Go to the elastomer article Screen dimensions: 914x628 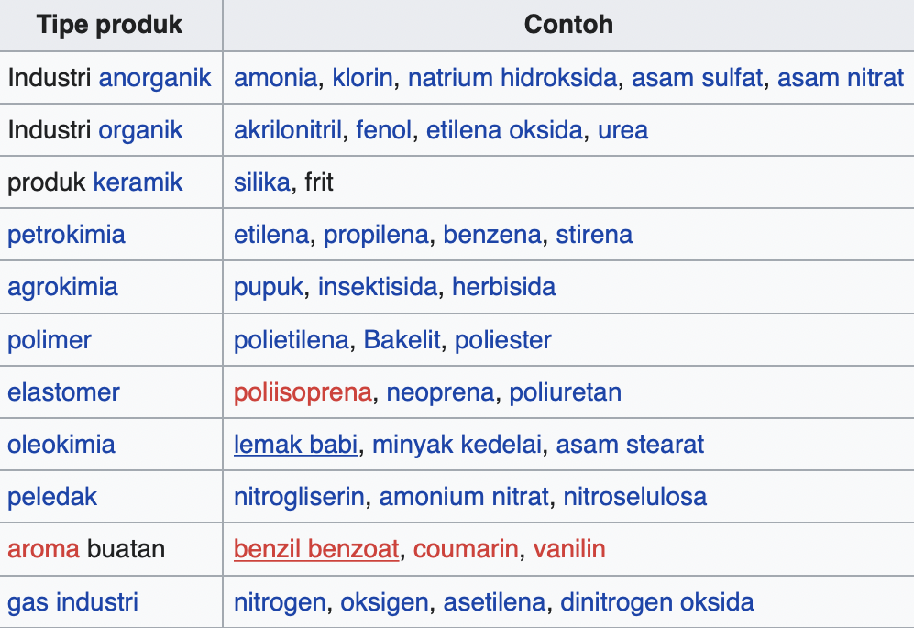click(x=63, y=392)
